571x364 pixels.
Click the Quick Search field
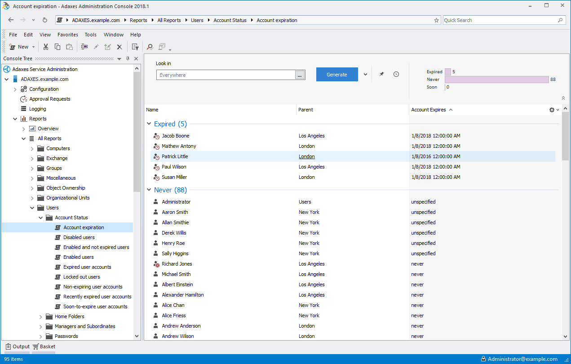click(x=500, y=20)
